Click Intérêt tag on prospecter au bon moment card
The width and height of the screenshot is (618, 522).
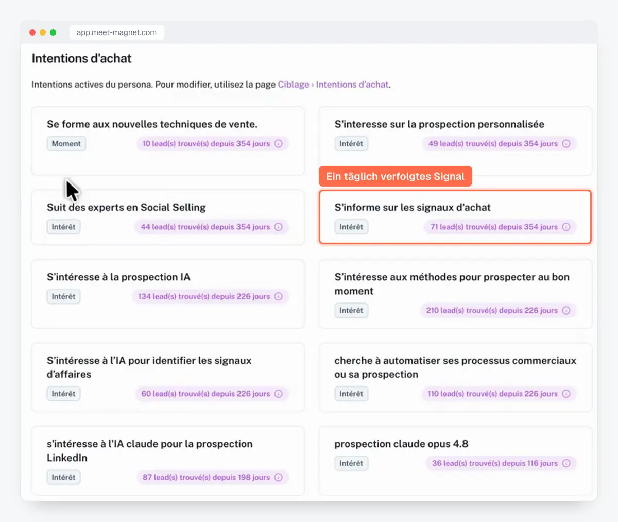tap(351, 310)
